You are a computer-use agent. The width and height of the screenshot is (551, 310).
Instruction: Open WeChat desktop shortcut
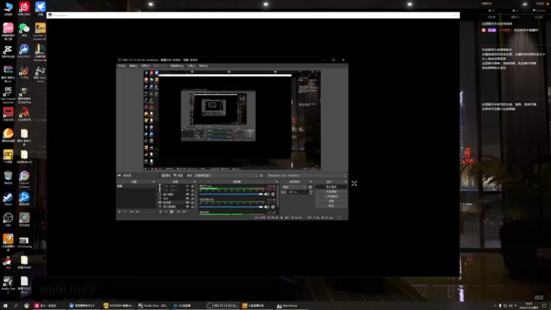24,30
